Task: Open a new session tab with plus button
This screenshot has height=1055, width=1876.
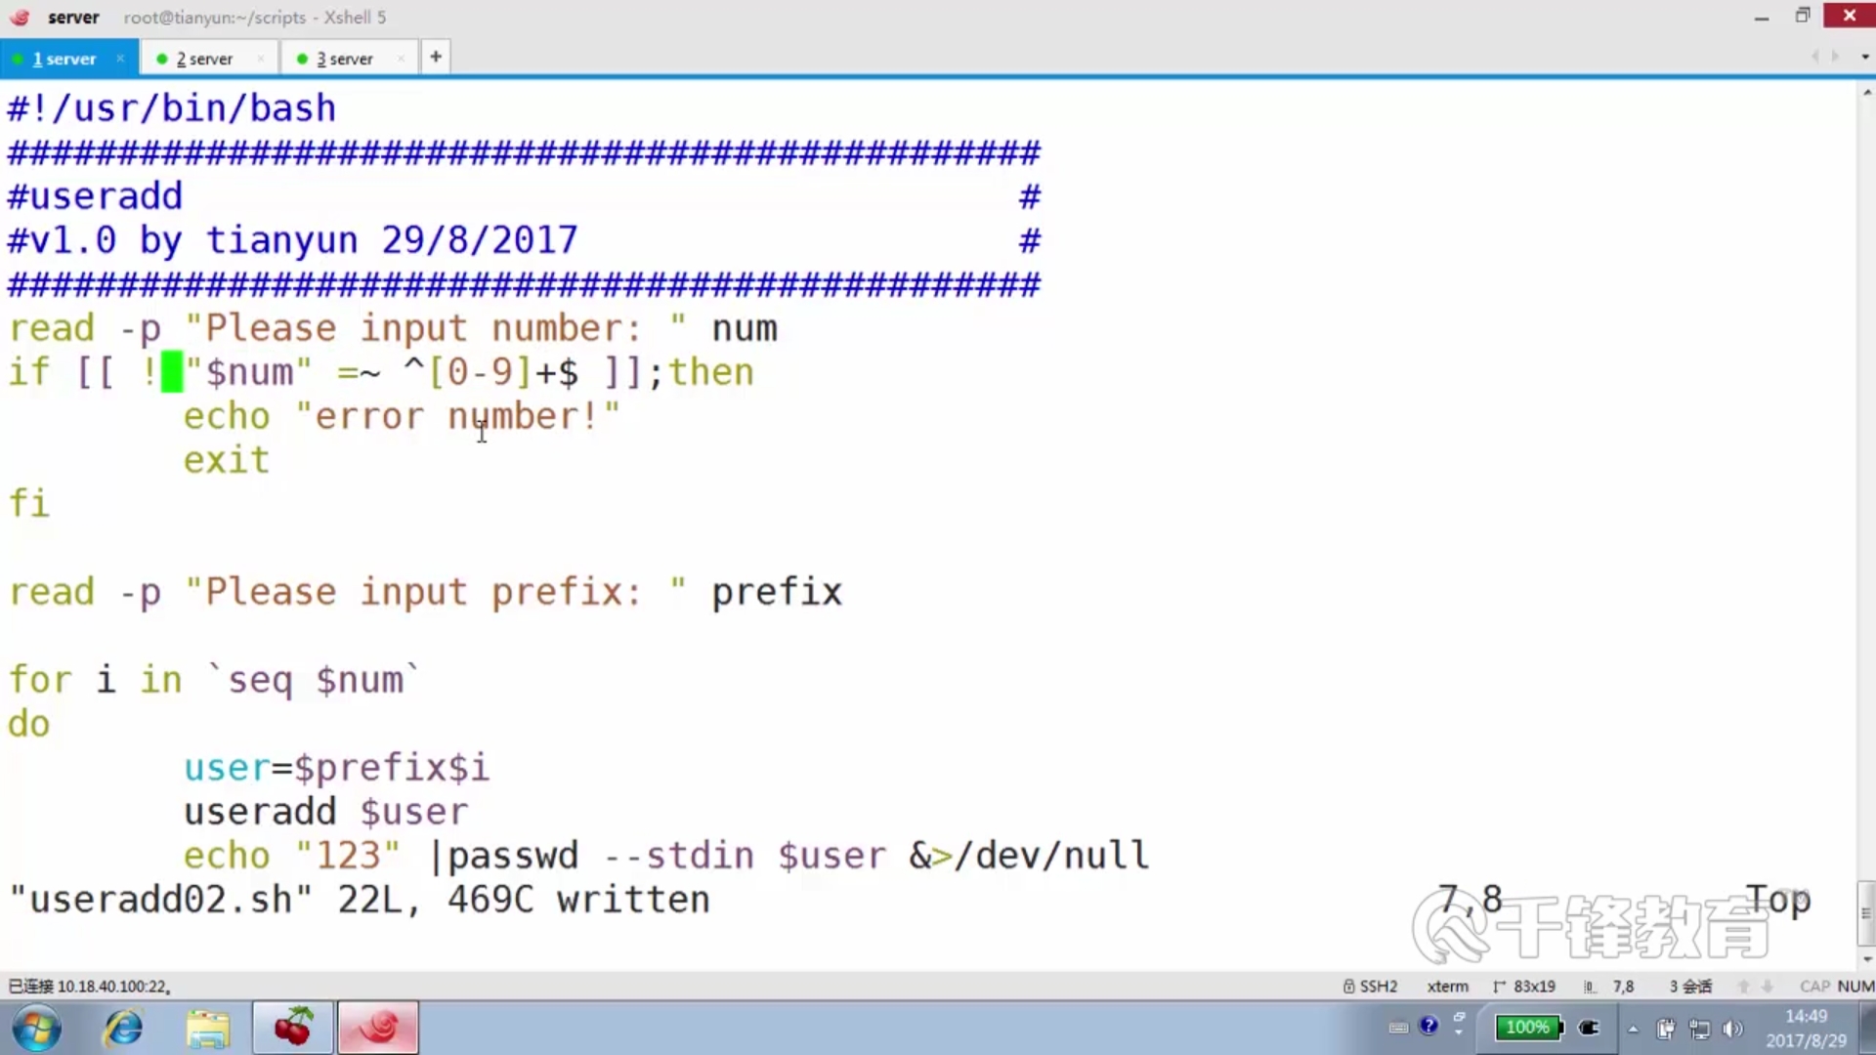Action: coord(436,57)
